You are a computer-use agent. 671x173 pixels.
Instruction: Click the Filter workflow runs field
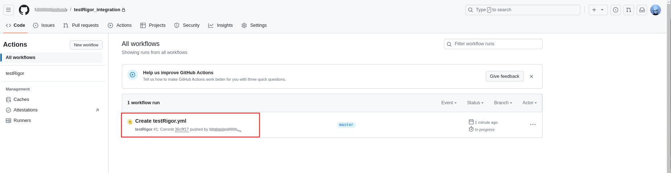click(496, 44)
